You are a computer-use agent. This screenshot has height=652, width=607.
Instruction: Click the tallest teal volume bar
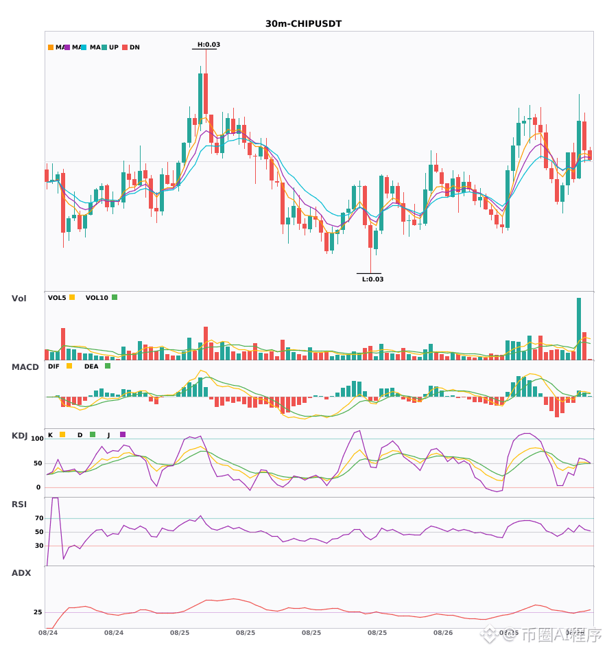[579, 329]
